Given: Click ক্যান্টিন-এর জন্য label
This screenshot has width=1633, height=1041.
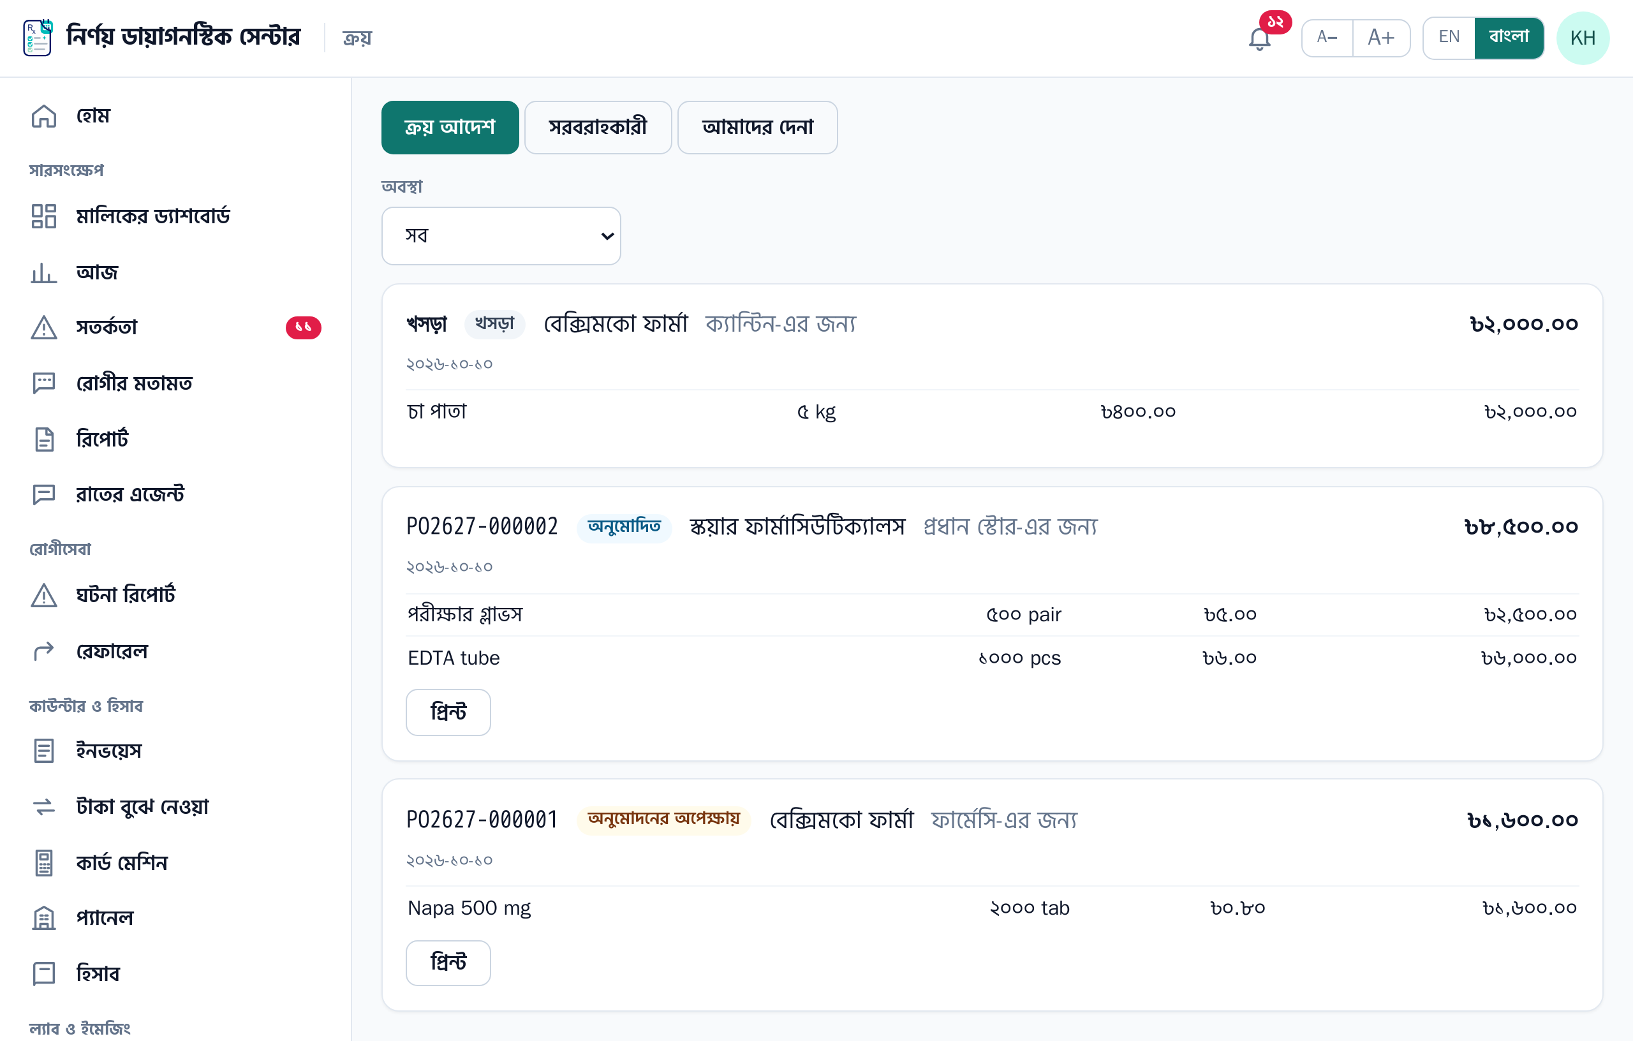Looking at the screenshot, I should (781, 324).
